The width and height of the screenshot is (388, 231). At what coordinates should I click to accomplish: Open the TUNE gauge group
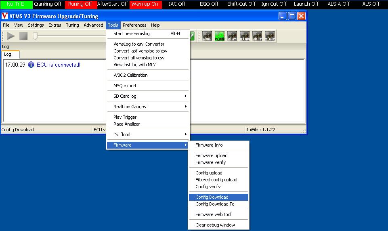[269, 36]
